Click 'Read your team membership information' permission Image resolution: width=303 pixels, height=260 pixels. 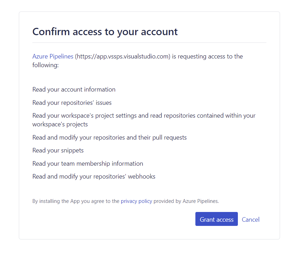click(88, 164)
